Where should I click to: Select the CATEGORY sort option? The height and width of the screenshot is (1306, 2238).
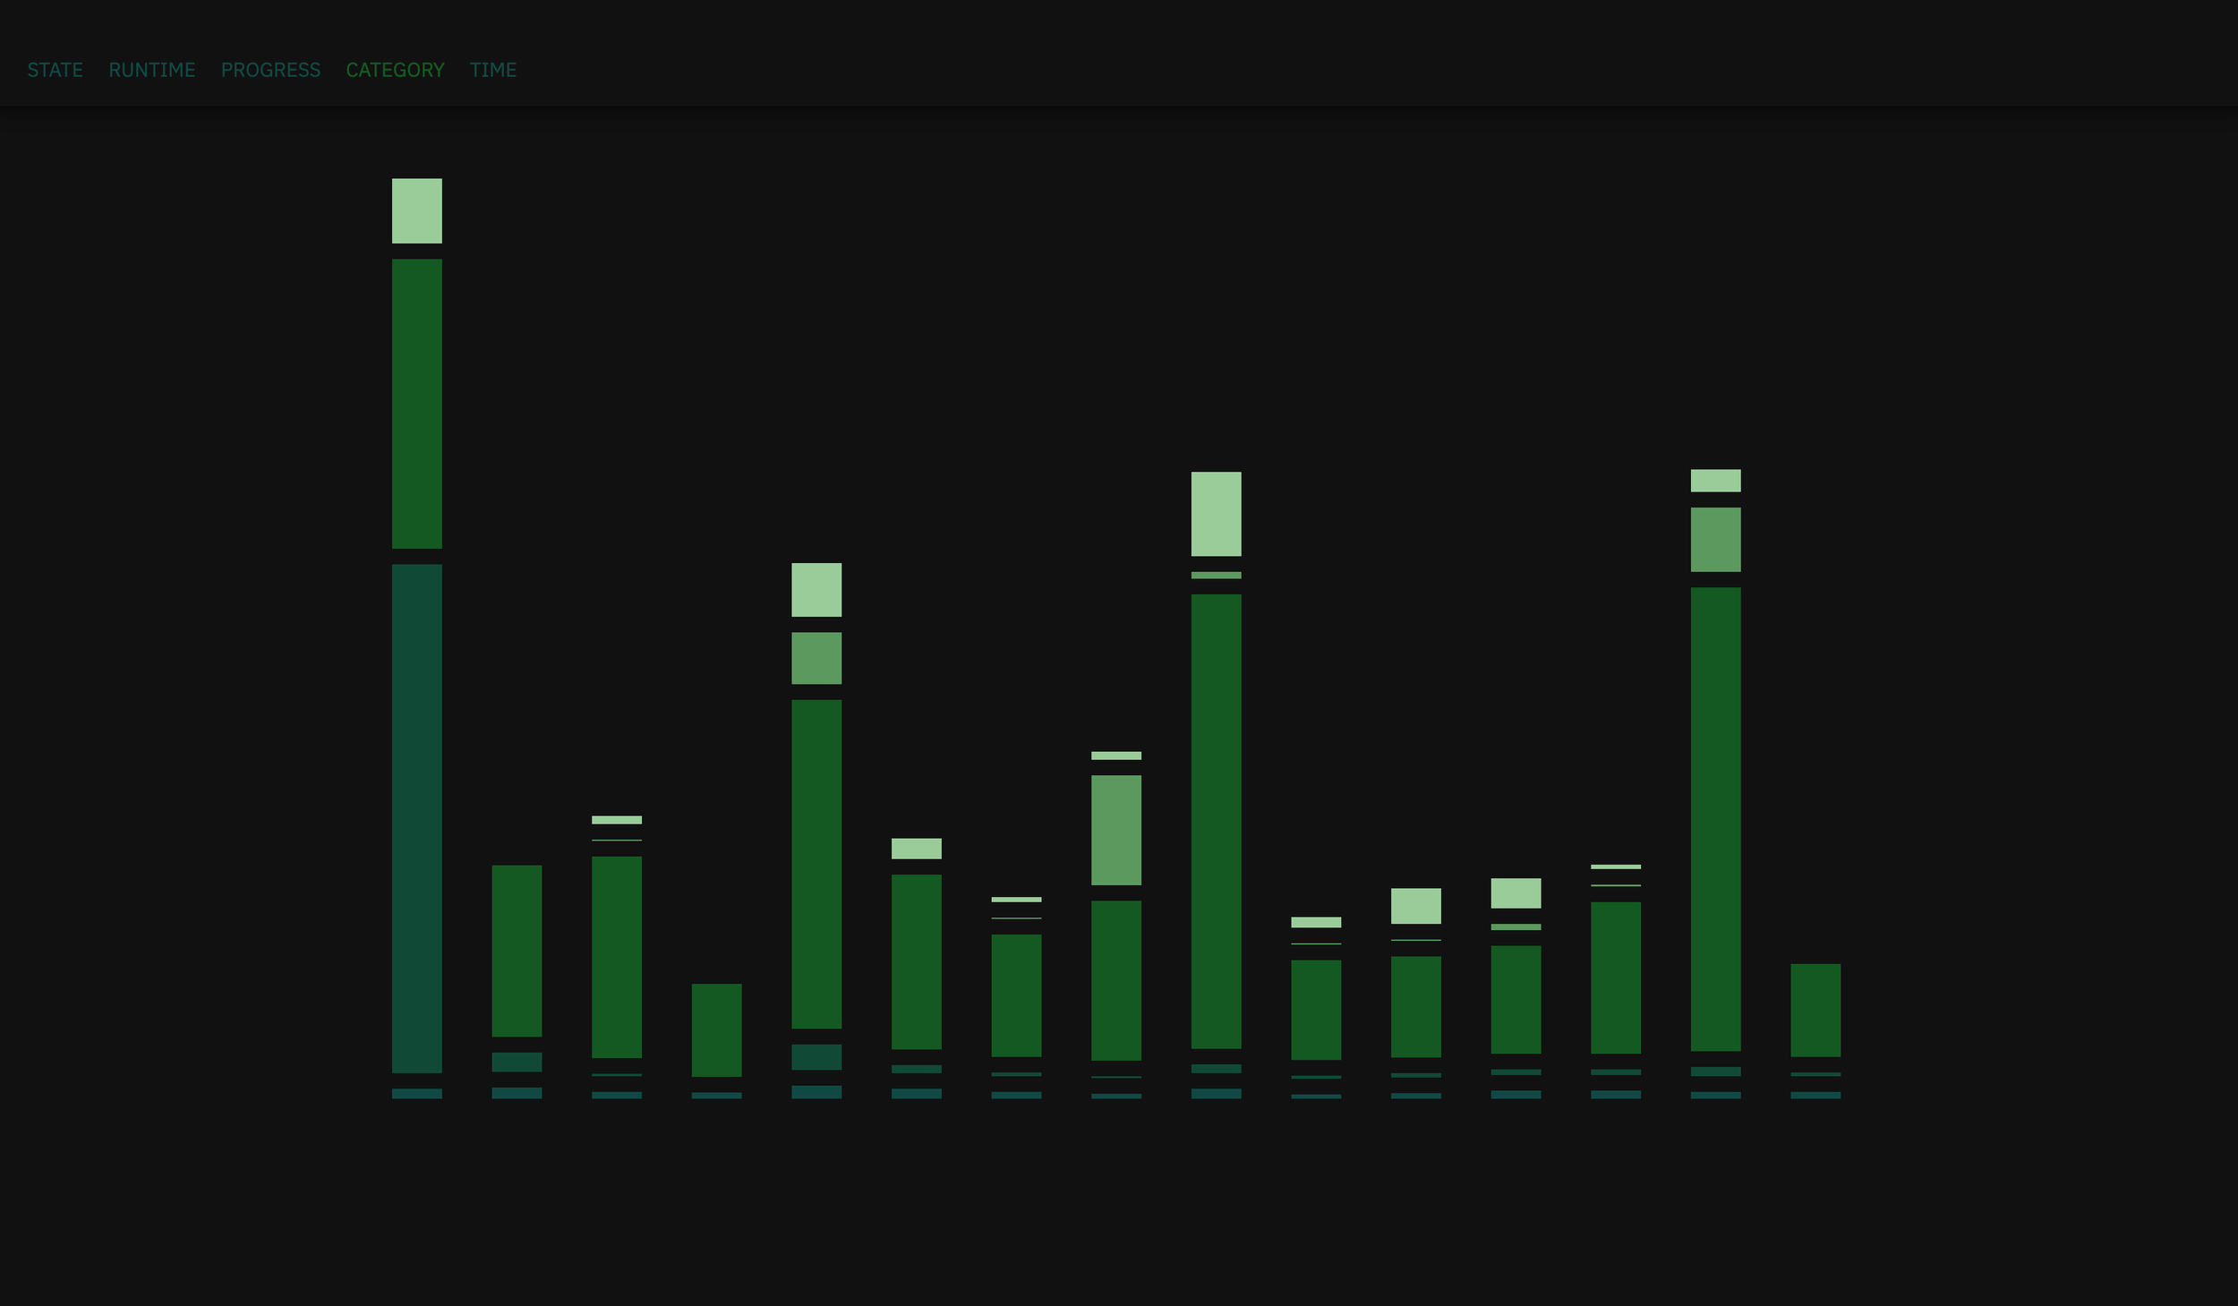tap(396, 70)
